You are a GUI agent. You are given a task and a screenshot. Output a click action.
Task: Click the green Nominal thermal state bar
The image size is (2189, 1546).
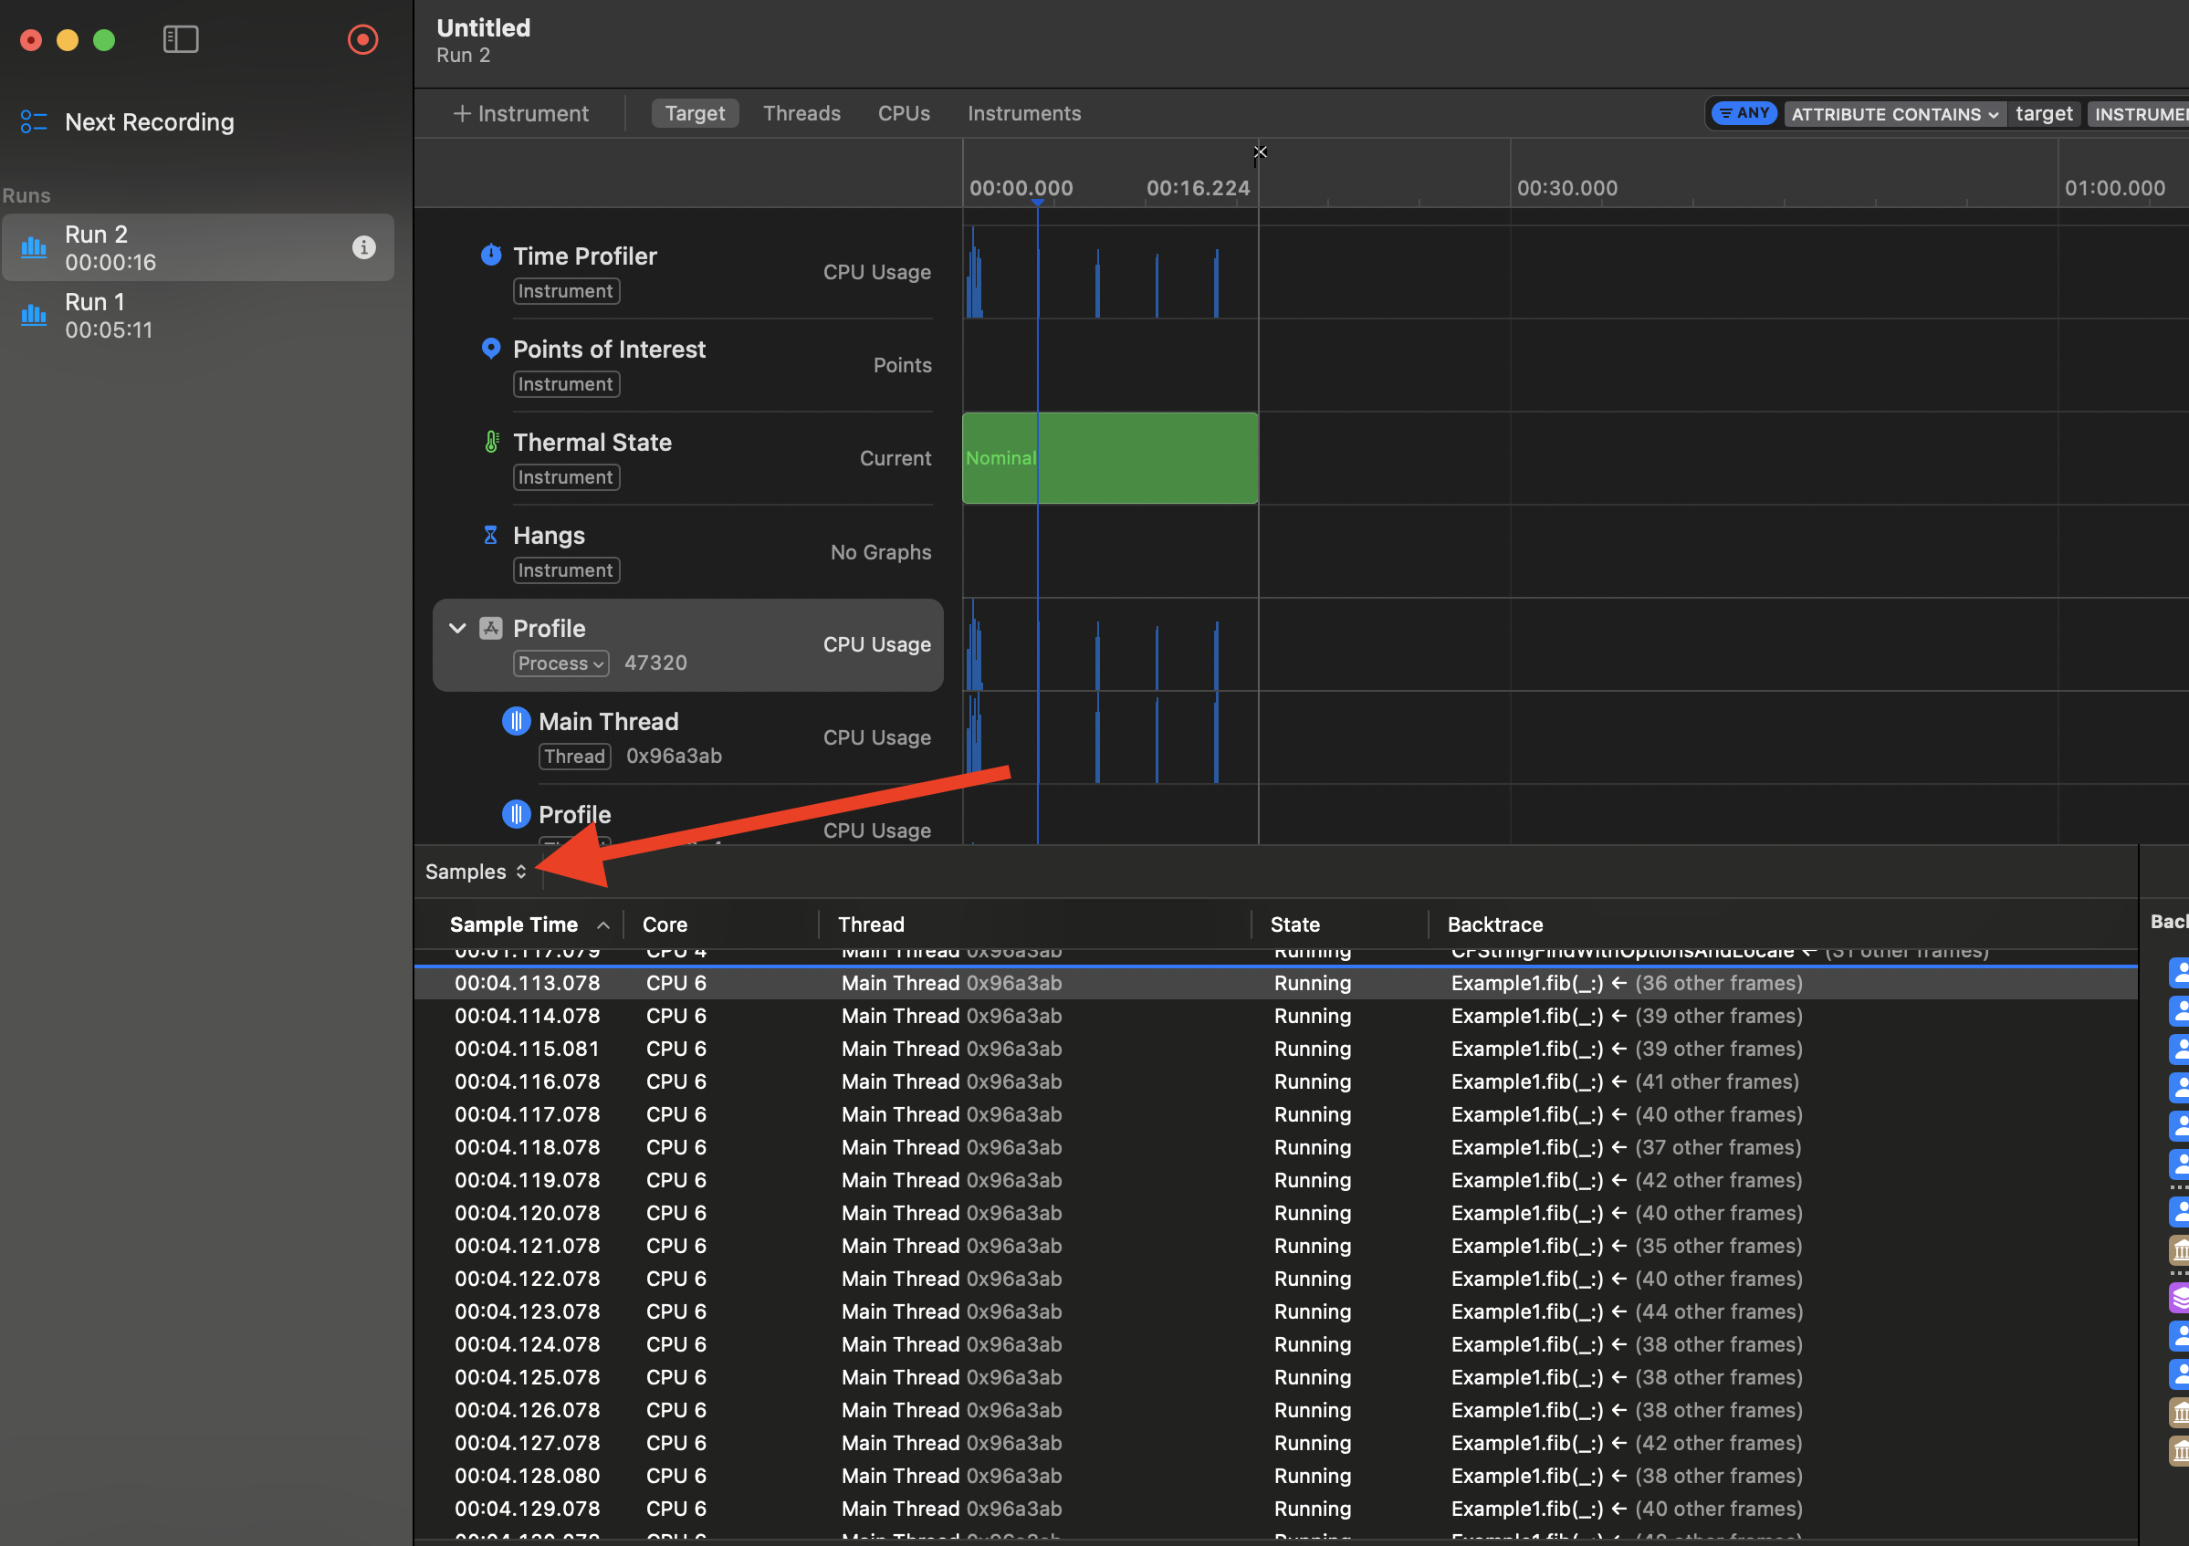1110,458
